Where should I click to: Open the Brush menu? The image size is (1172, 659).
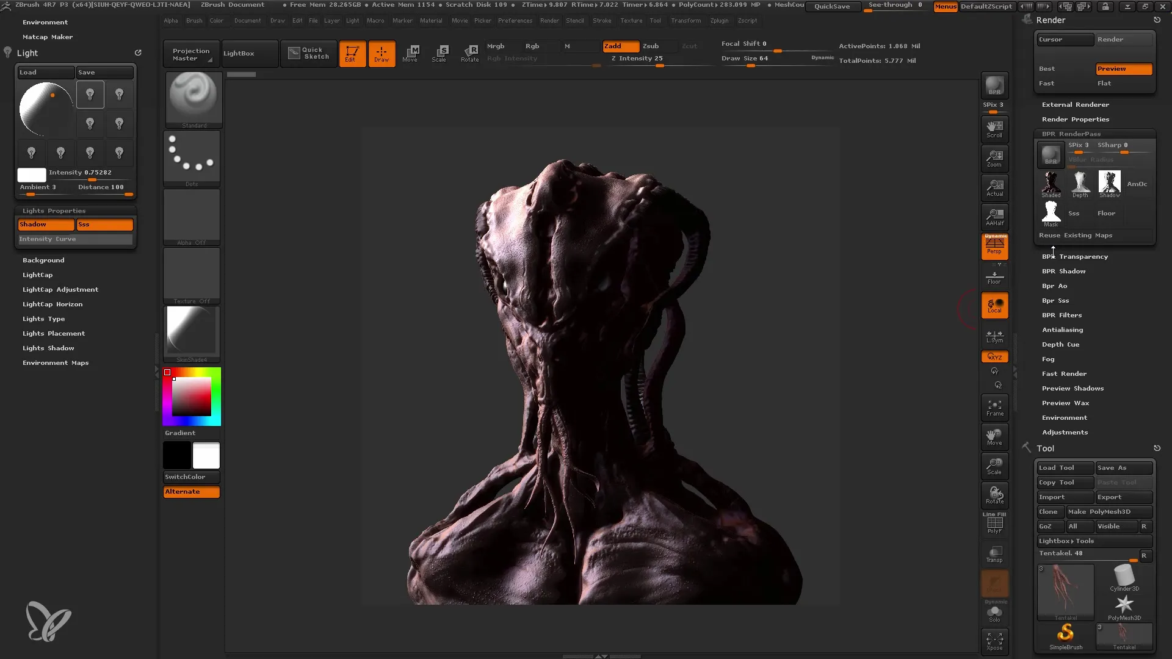click(x=194, y=20)
